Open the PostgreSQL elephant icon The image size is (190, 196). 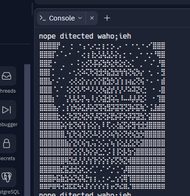[7, 177]
